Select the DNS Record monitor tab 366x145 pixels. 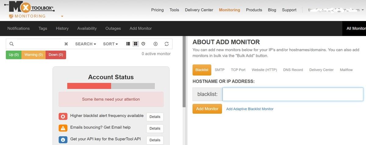click(293, 70)
